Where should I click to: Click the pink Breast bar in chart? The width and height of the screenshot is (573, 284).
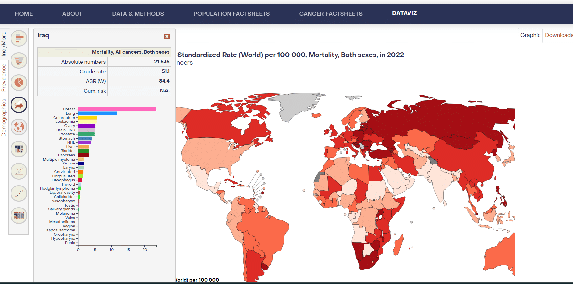pos(117,109)
